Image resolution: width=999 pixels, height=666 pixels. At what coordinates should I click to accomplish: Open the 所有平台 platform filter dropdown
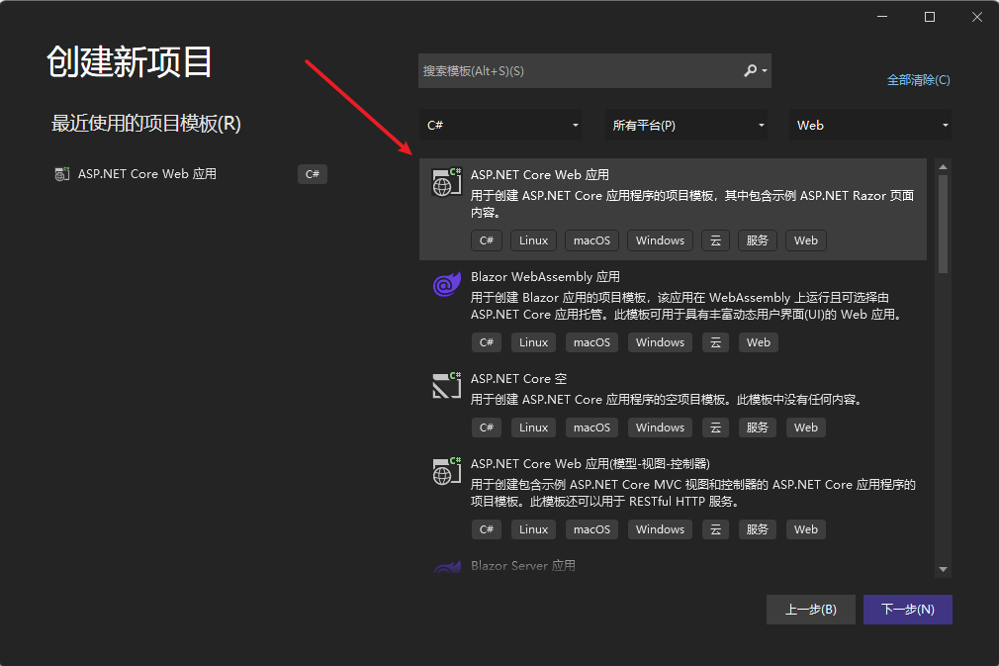[686, 125]
